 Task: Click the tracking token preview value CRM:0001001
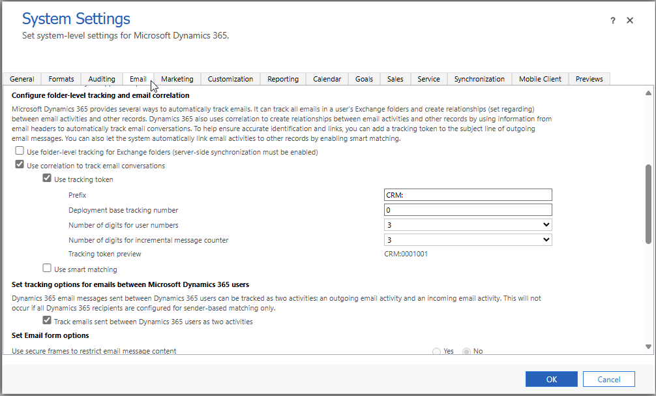pyautogui.click(x=406, y=254)
